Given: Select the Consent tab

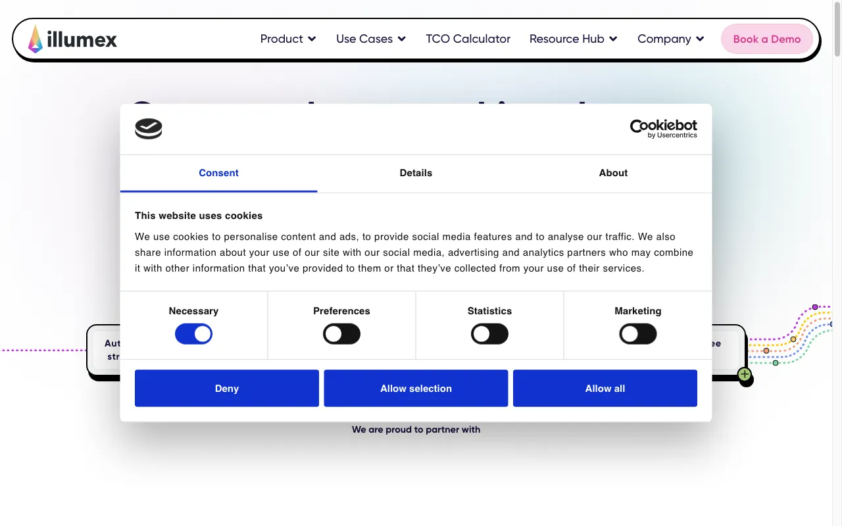Looking at the screenshot, I should point(218,174).
